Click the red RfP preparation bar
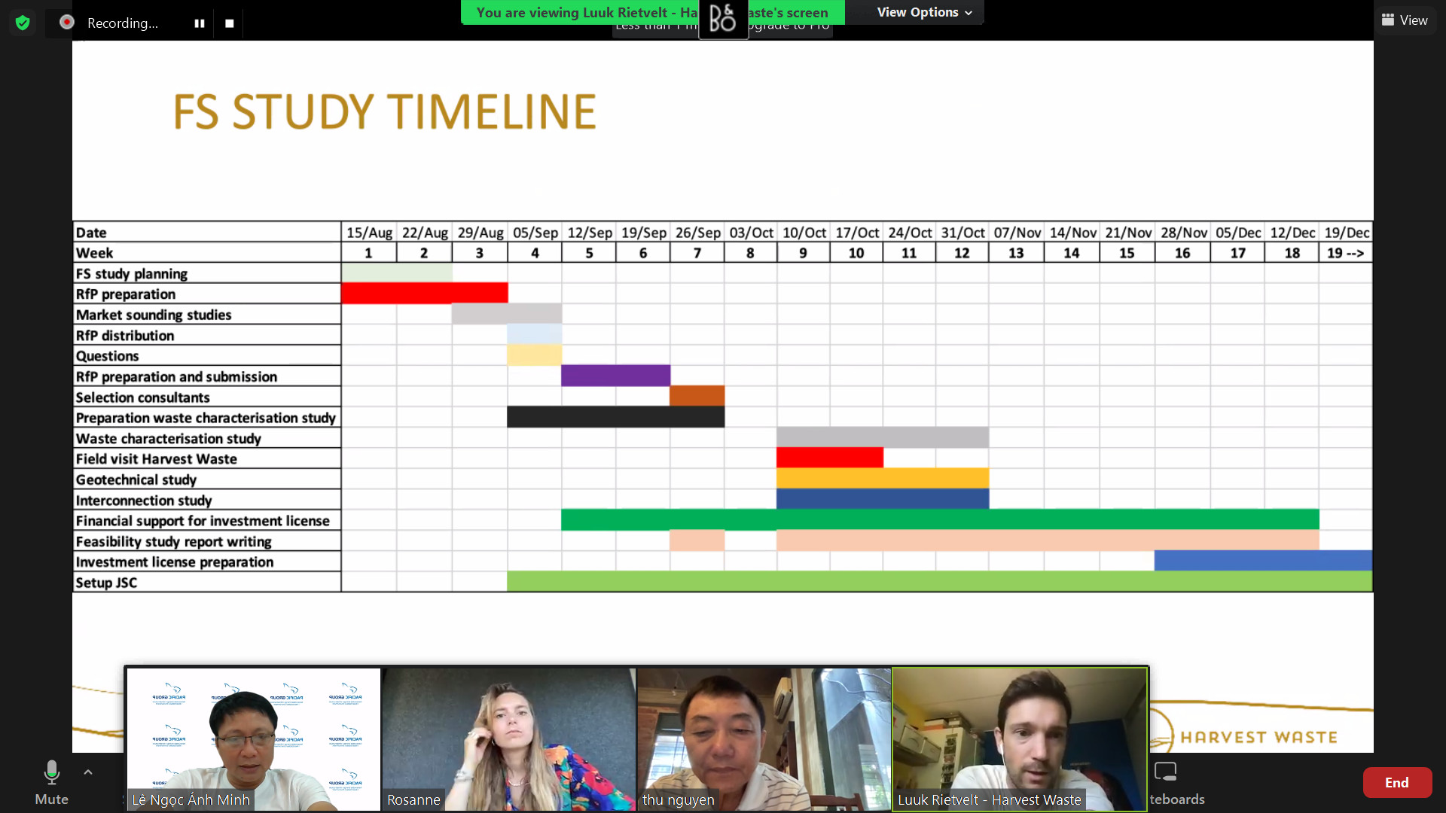This screenshot has height=813, width=1446. [424, 293]
